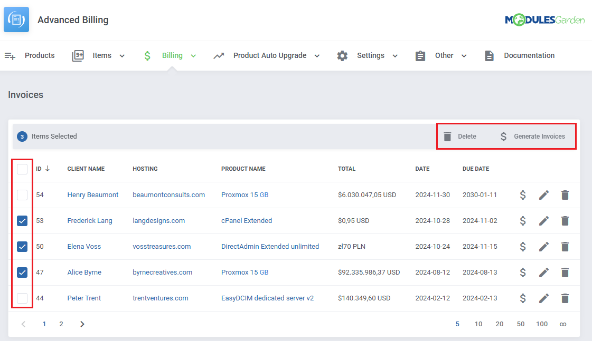Generate invoice for Peter Trent row
The height and width of the screenshot is (341, 592).
point(522,298)
